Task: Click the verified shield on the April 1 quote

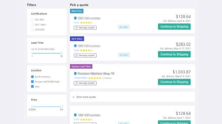Action: (75, 115)
